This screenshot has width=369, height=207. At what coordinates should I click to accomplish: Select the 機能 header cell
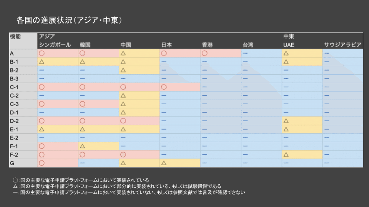(15, 37)
